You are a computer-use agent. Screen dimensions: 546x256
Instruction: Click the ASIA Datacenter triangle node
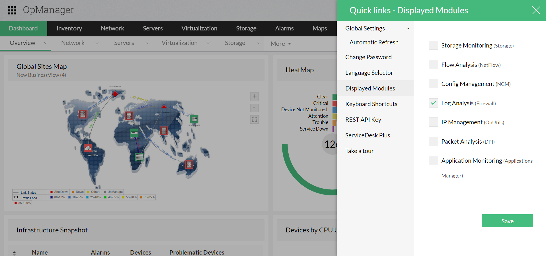point(164,106)
